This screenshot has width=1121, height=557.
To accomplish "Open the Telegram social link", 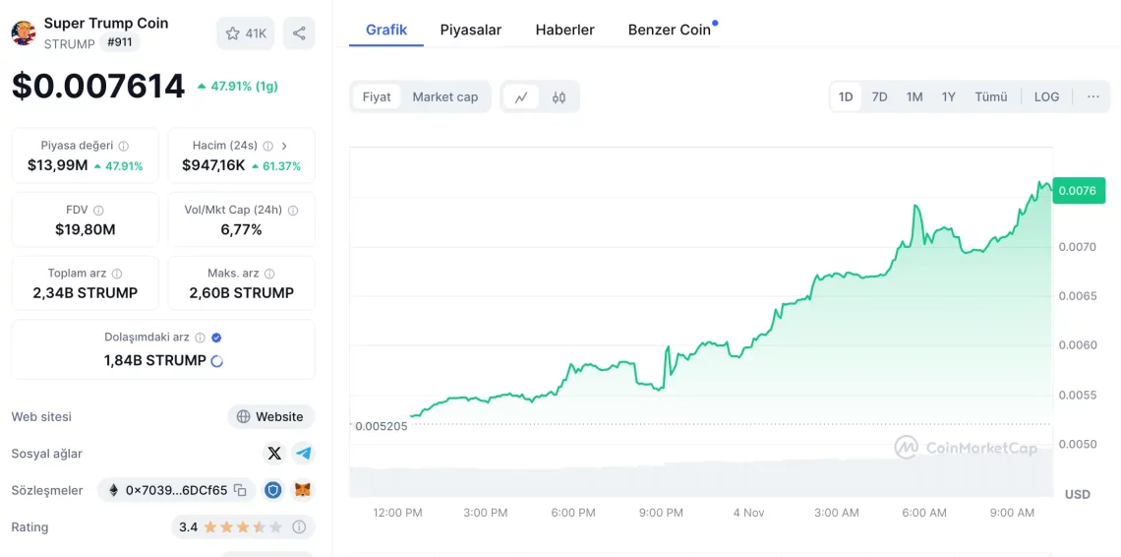I will point(304,454).
